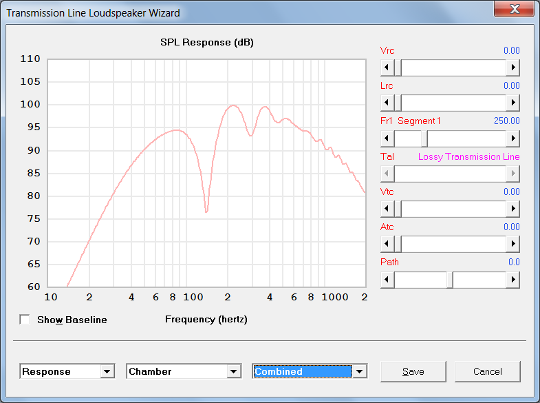Click the Save button
540x403 pixels.
[413, 371]
